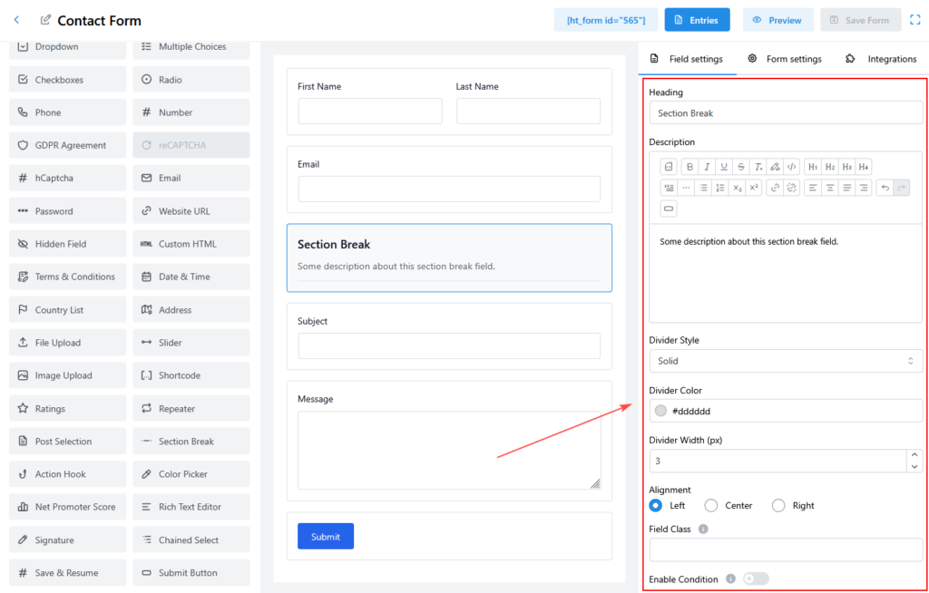
Task: Click the Divider Color swatch
Action: pyautogui.click(x=660, y=411)
